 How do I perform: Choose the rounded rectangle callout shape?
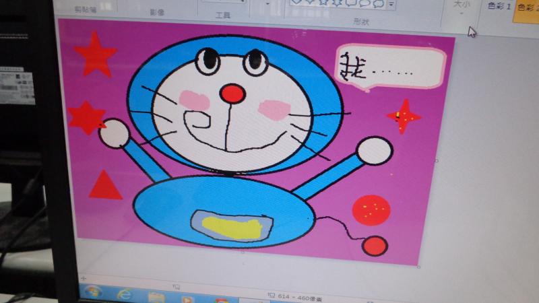tap(350, 3)
